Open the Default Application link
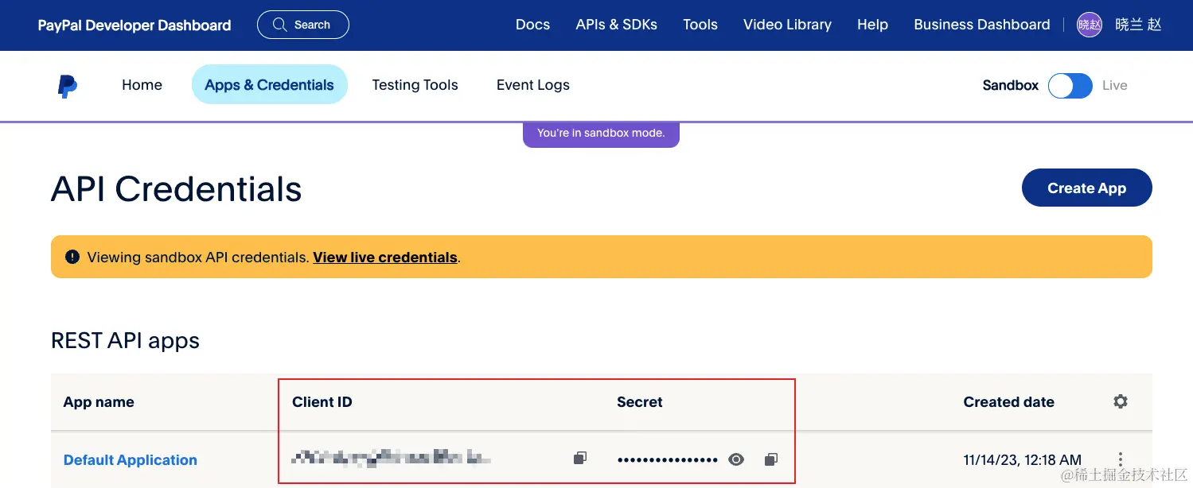Image resolution: width=1193 pixels, height=488 pixels. pyautogui.click(x=131, y=460)
